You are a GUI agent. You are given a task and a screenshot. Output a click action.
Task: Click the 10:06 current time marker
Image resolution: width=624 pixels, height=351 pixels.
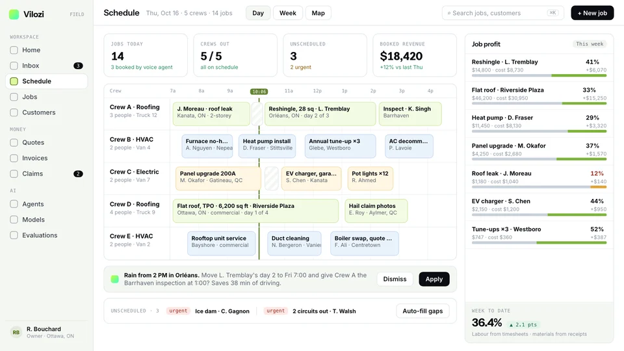259,92
